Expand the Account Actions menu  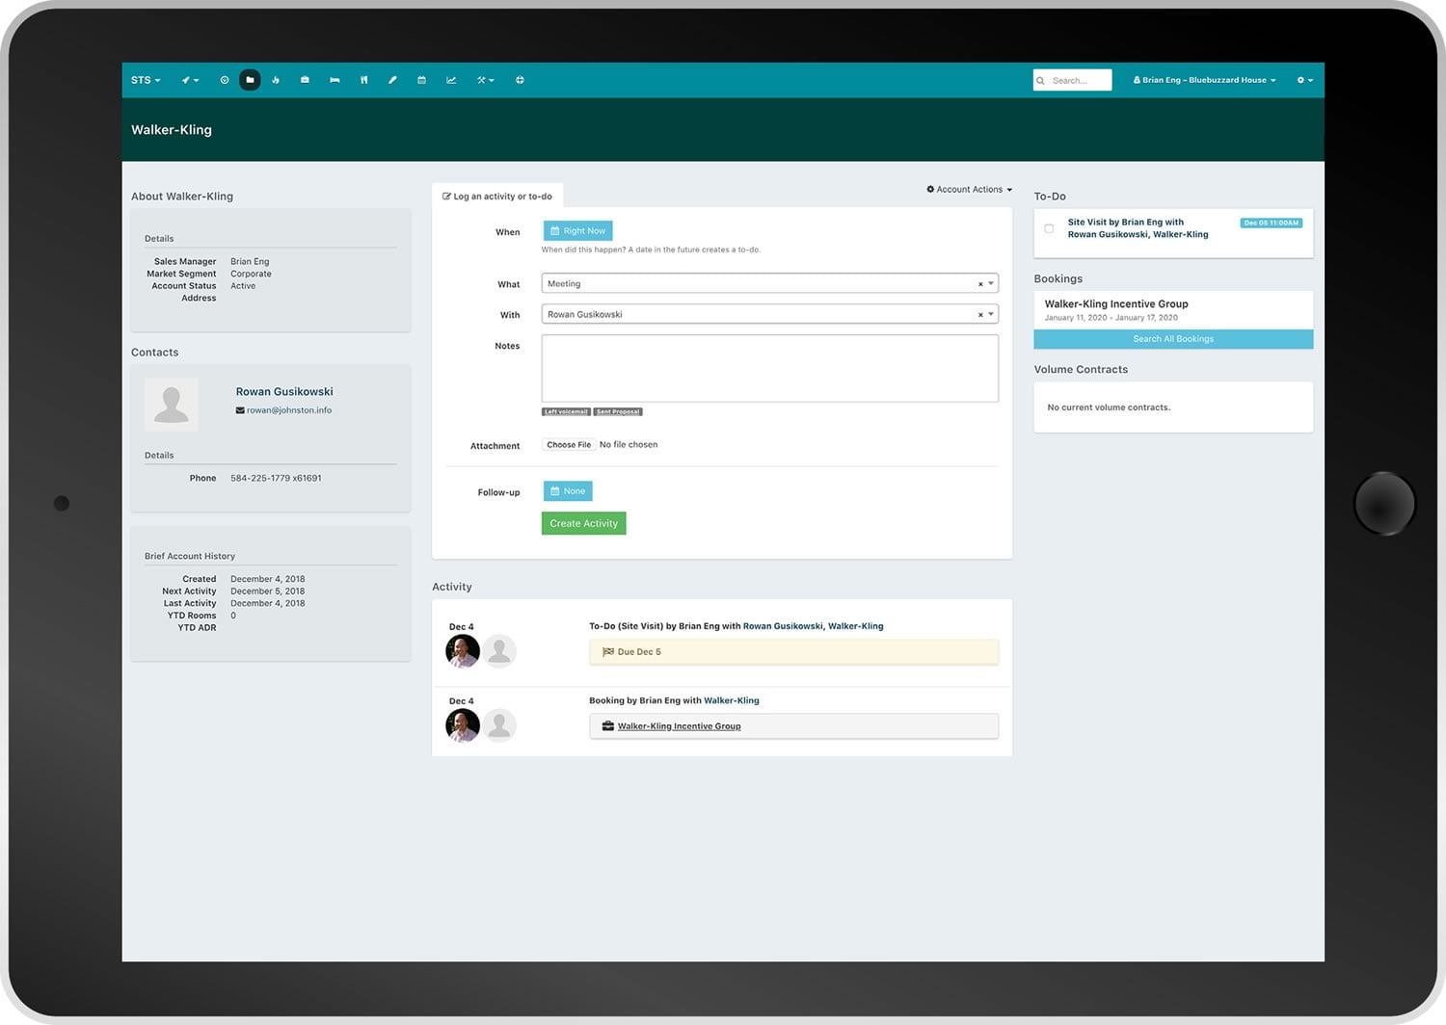tap(969, 190)
